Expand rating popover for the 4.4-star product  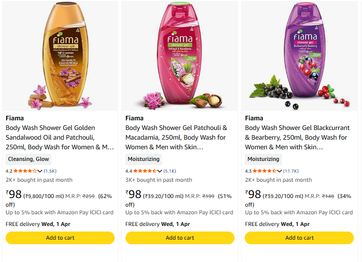(x=160, y=171)
